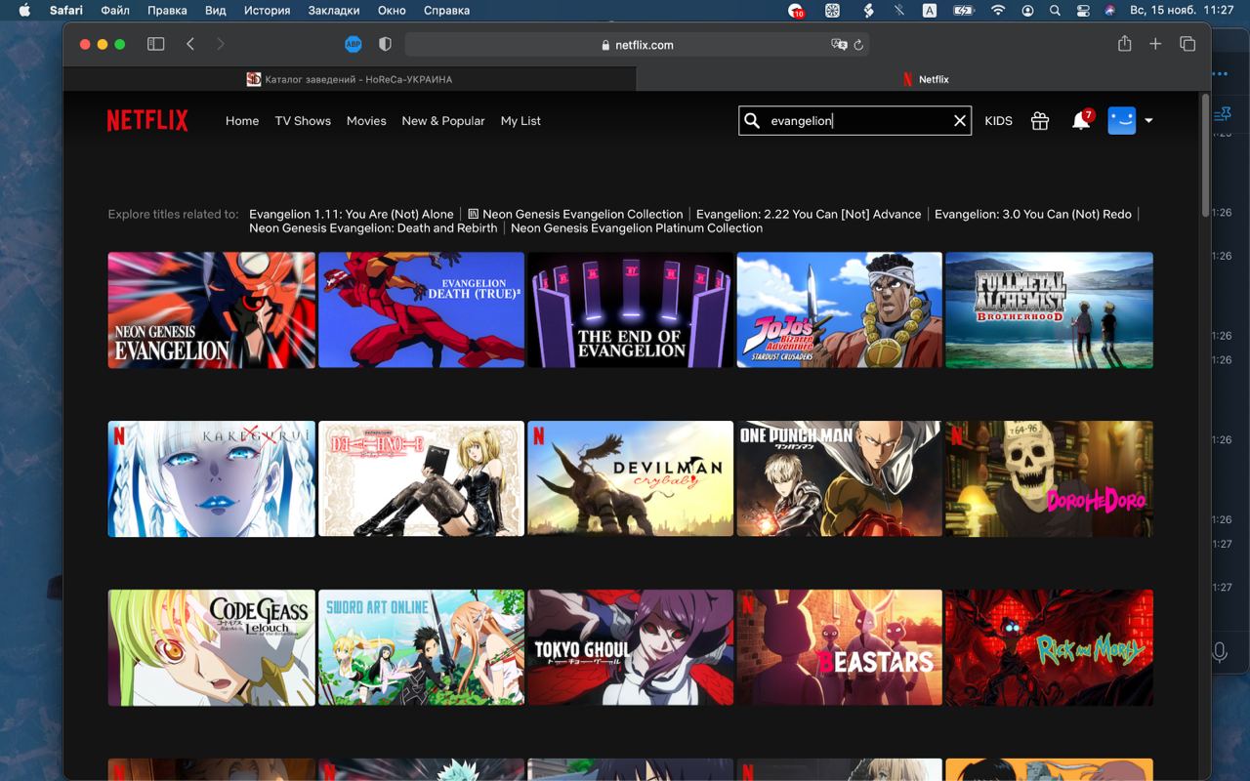Switch to the Netflix tab
Screen dimensions: 1250x781
click(x=924, y=79)
